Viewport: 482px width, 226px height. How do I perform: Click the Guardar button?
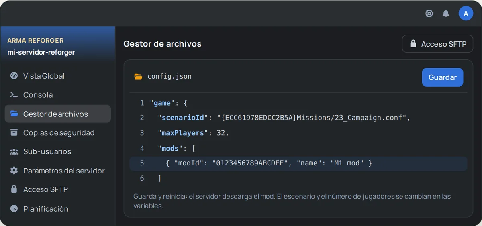coord(442,77)
